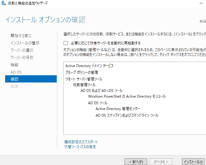Screen dimensions: 206x165
Task: Open the 機能 step in the sidebar
Action: pyautogui.click(x=14, y=65)
